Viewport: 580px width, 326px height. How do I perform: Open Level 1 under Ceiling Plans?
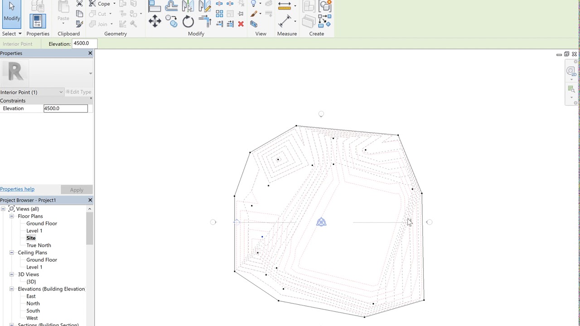tap(34, 267)
